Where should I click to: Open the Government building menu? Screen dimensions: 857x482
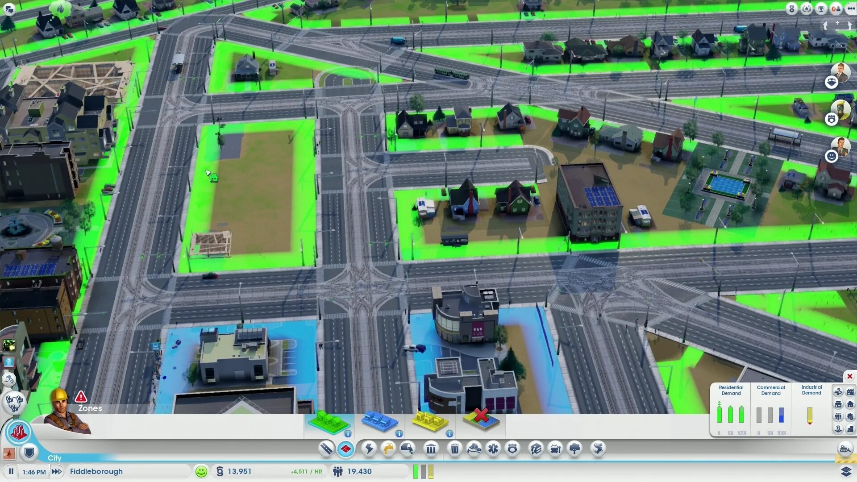tap(431, 448)
